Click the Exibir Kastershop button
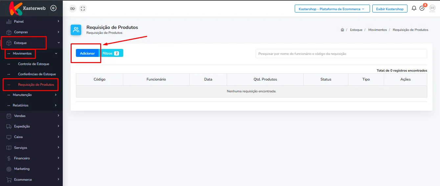The height and width of the screenshot is (186, 440). pyautogui.click(x=390, y=9)
